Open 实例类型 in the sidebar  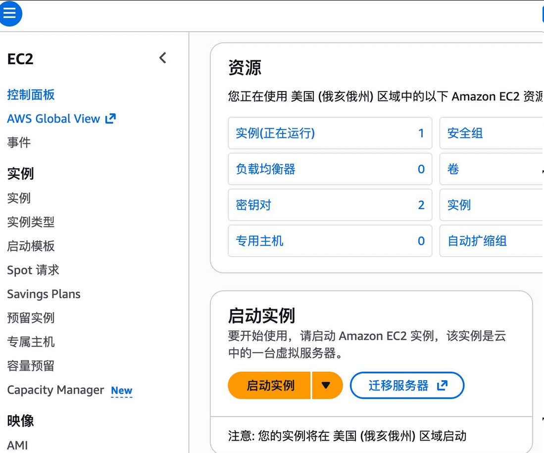tap(31, 222)
